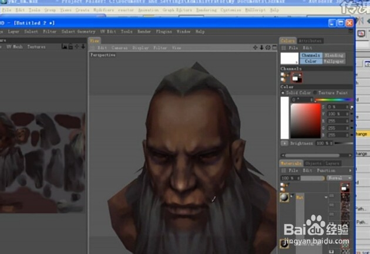Click the multi-channel brush icon in Channels section
The height and width of the screenshot is (254, 370).
point(284,77)
